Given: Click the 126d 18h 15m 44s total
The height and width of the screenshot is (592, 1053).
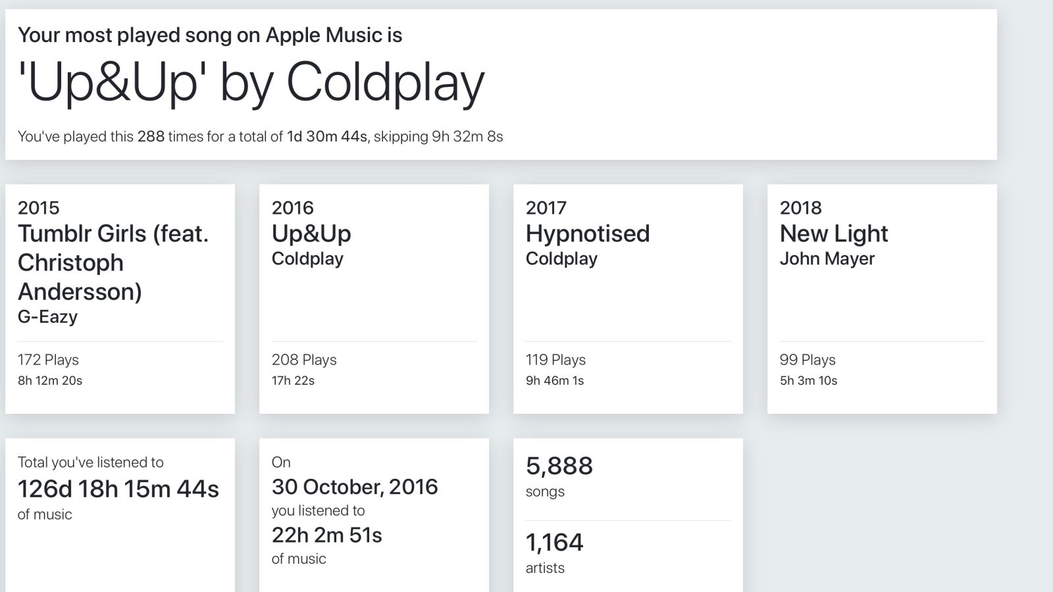Looking at the screenshot, I should point(118,489).
